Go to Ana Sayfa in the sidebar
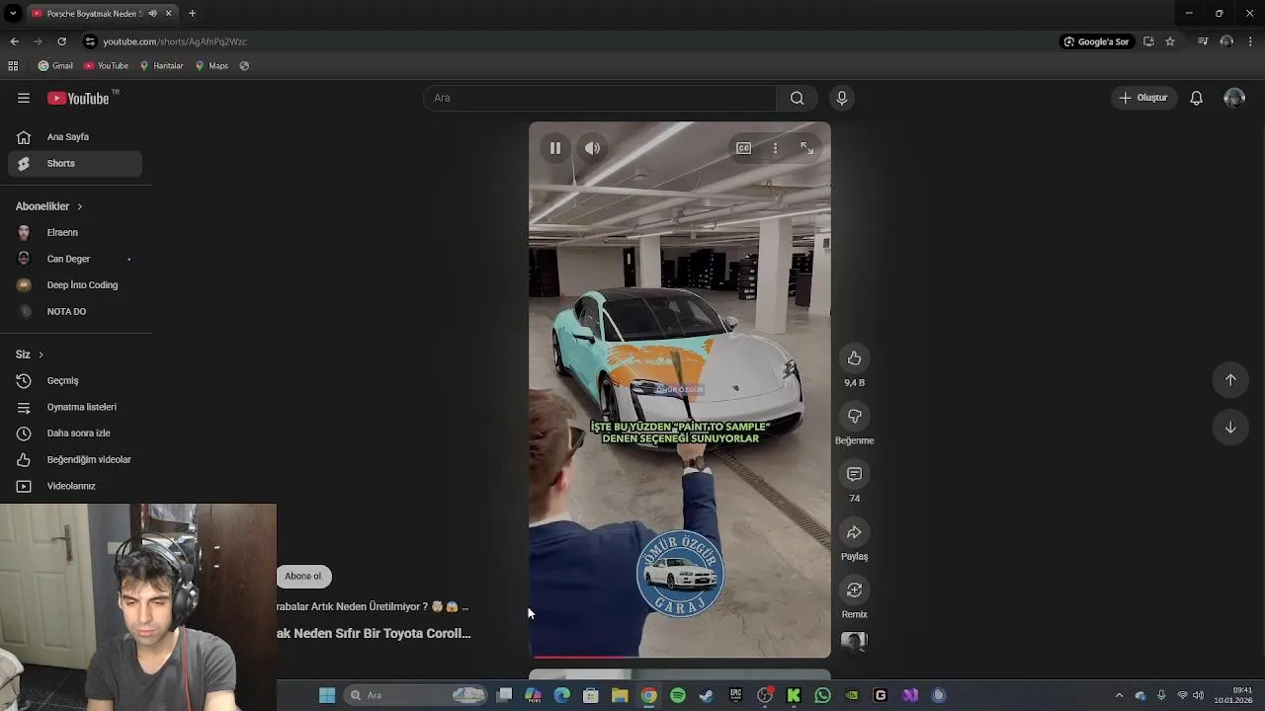This screenshot has width=1265, height=711. (75, 137)
